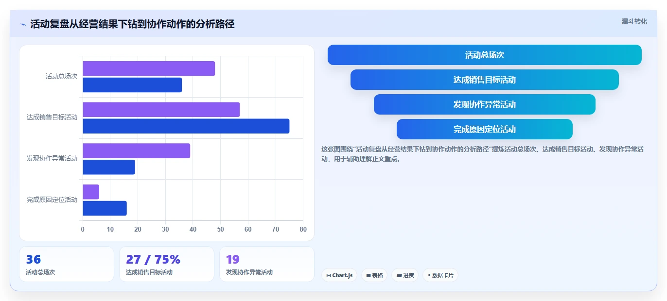Click the 进度 chip
The height and width of the screenshot is (301, 667).
coord(405,275)
